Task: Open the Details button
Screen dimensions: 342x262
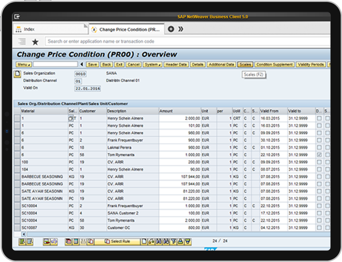Action: click(198, 64)
